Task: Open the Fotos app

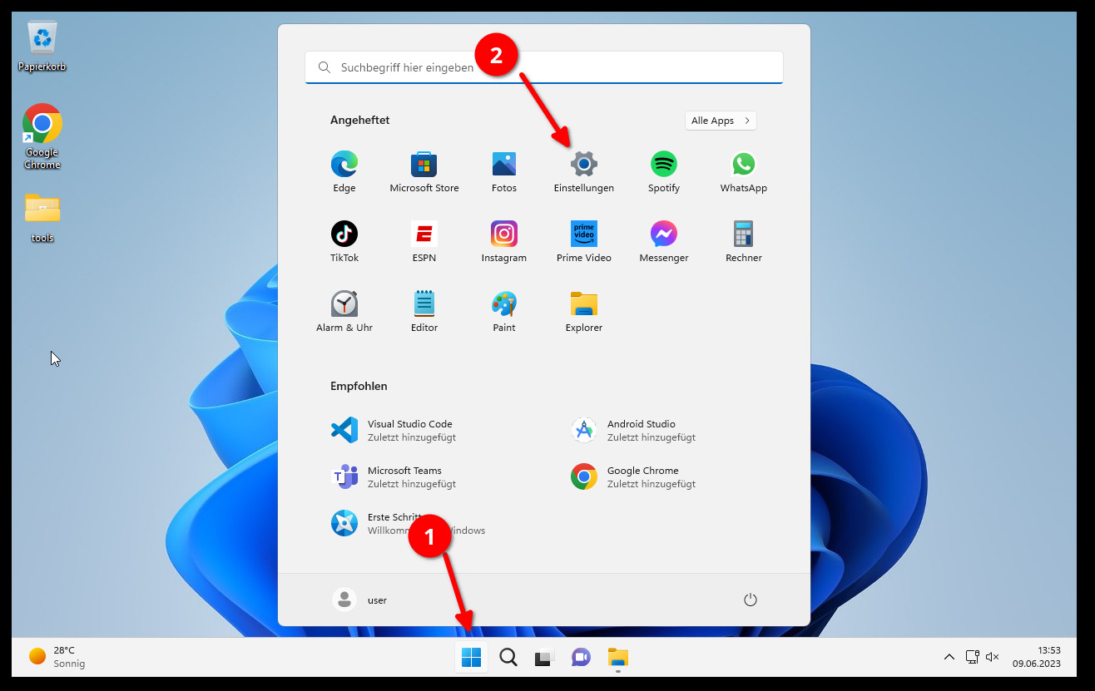Action: pyautogui.click(x=504, y=172)
